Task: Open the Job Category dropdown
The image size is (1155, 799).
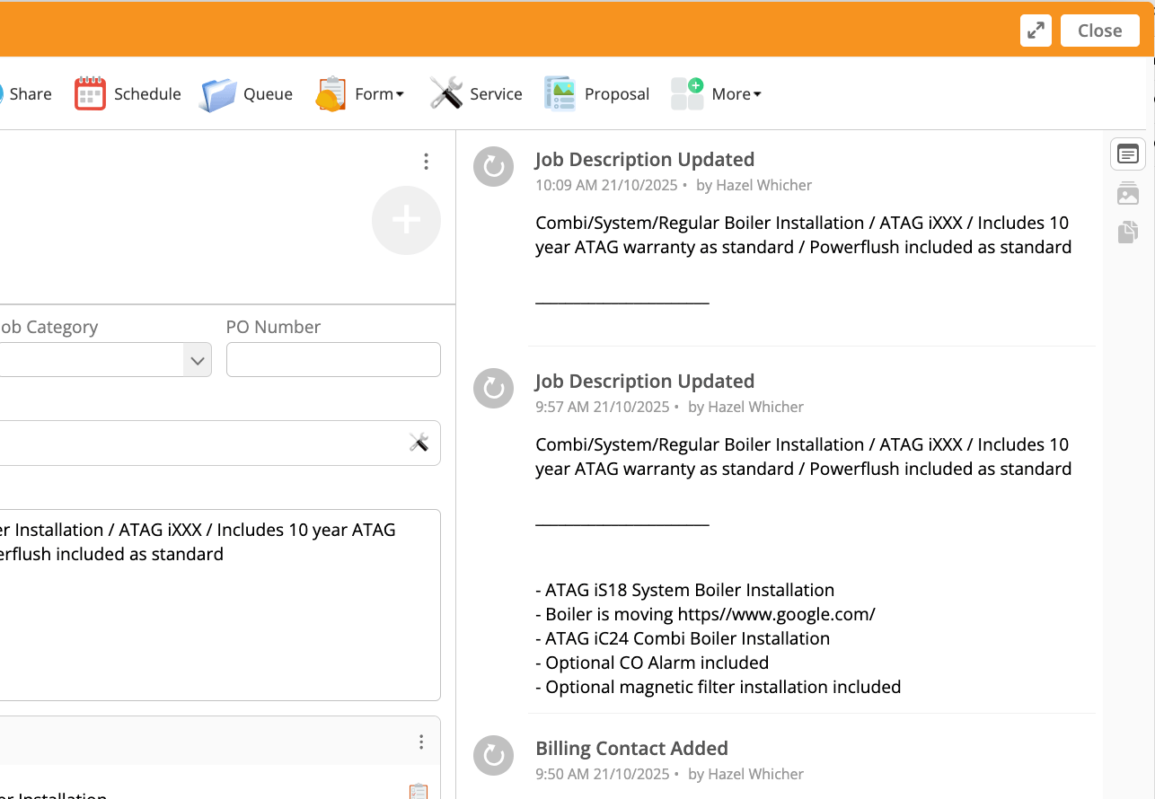Action: 104,360
